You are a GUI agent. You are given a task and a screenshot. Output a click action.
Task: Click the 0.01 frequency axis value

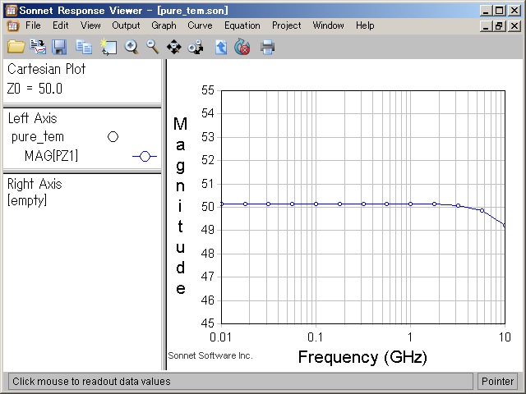click(x=220, y=337)
